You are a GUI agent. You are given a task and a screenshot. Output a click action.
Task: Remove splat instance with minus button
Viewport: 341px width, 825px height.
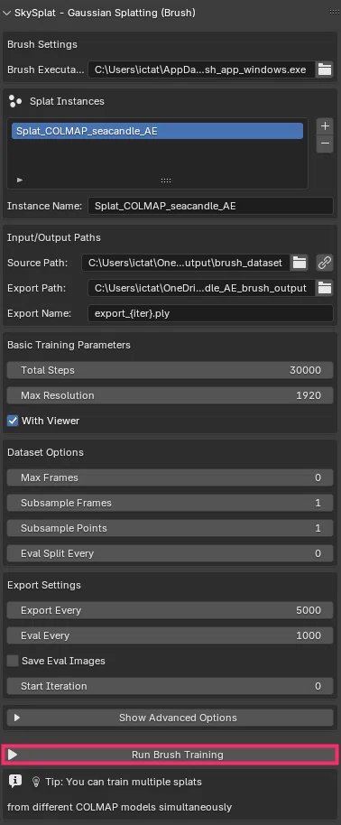tap(325, 144)
